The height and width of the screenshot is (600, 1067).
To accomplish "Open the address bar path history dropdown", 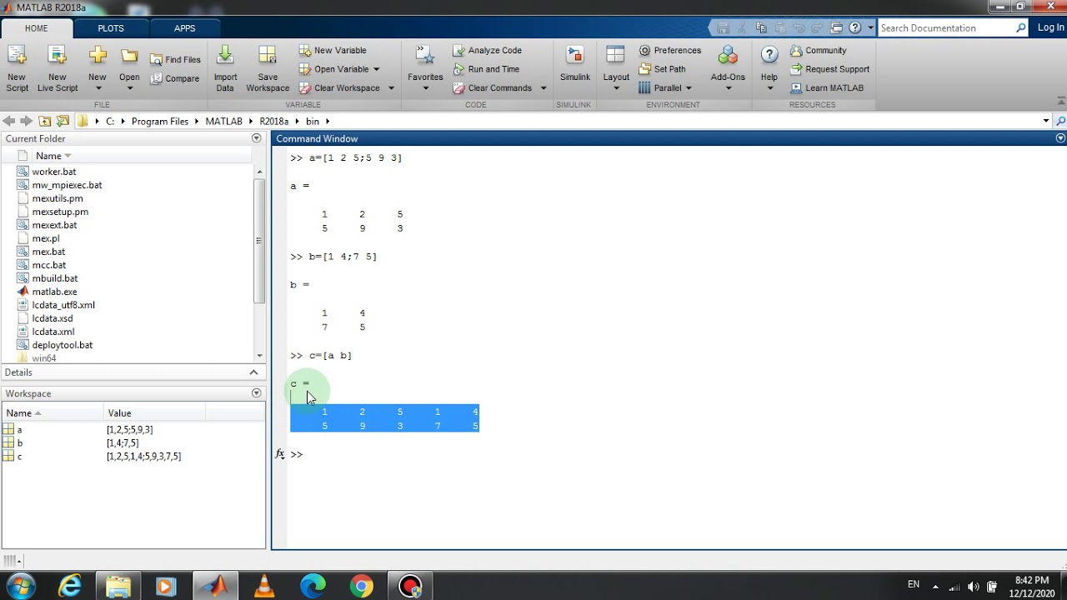I will coord(1046,121).
